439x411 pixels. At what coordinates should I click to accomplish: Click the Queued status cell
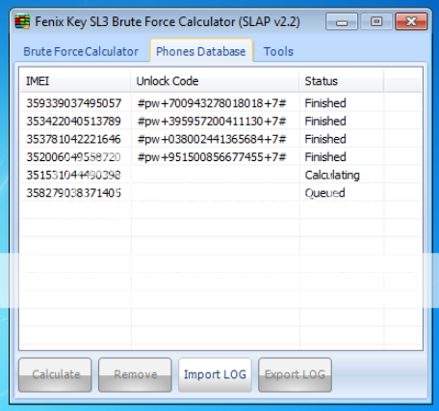click(x=324, y=193)
